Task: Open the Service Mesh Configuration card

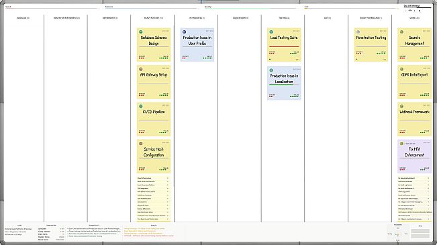Action: pos(154,157)
